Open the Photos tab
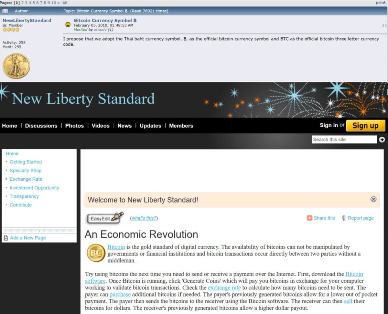Screen dimensions: 388x314 coord(74,126)
